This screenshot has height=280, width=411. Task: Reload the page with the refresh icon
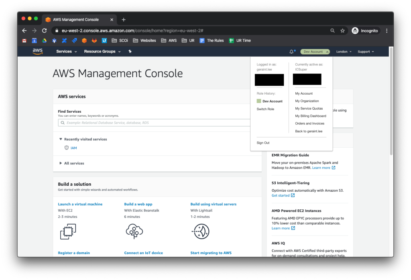(44, 30)
